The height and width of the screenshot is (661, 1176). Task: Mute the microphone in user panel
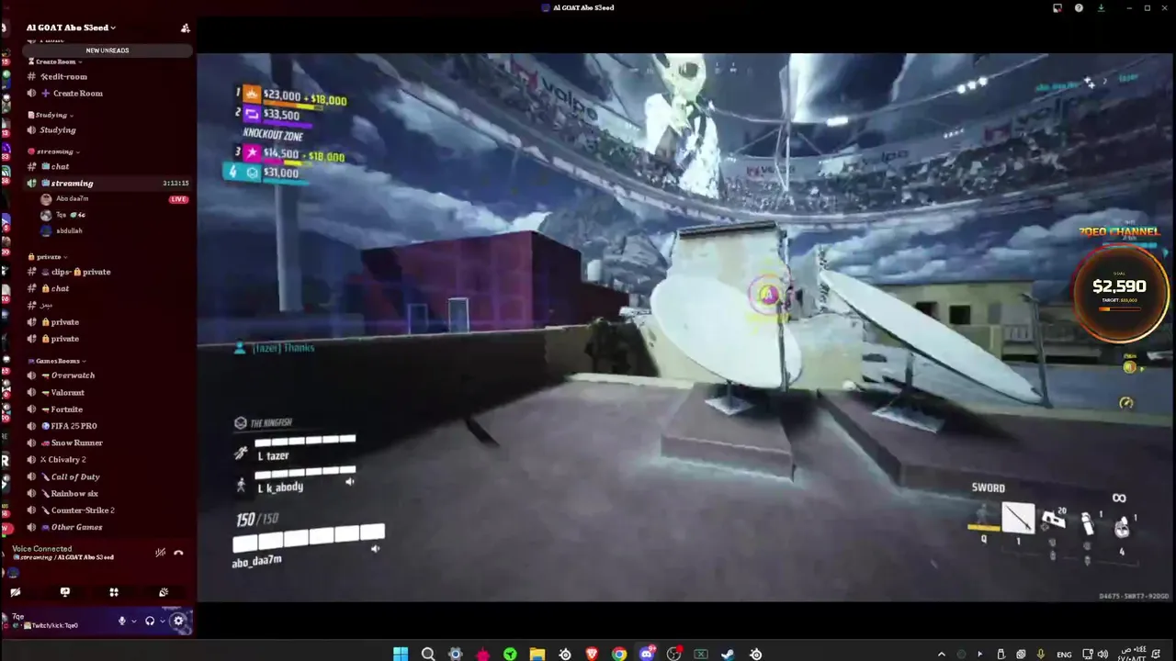[122, 622]
